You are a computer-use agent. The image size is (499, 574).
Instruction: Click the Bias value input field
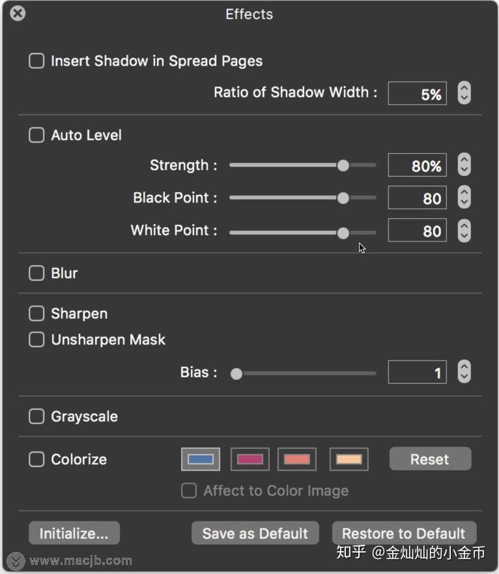click(x=418, y=373)
